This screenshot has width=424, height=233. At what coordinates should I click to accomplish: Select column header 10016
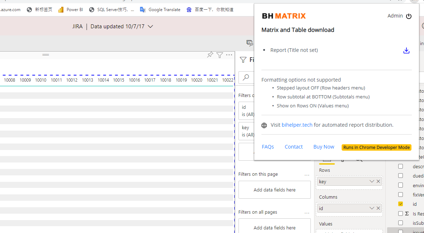click(134, 80)
